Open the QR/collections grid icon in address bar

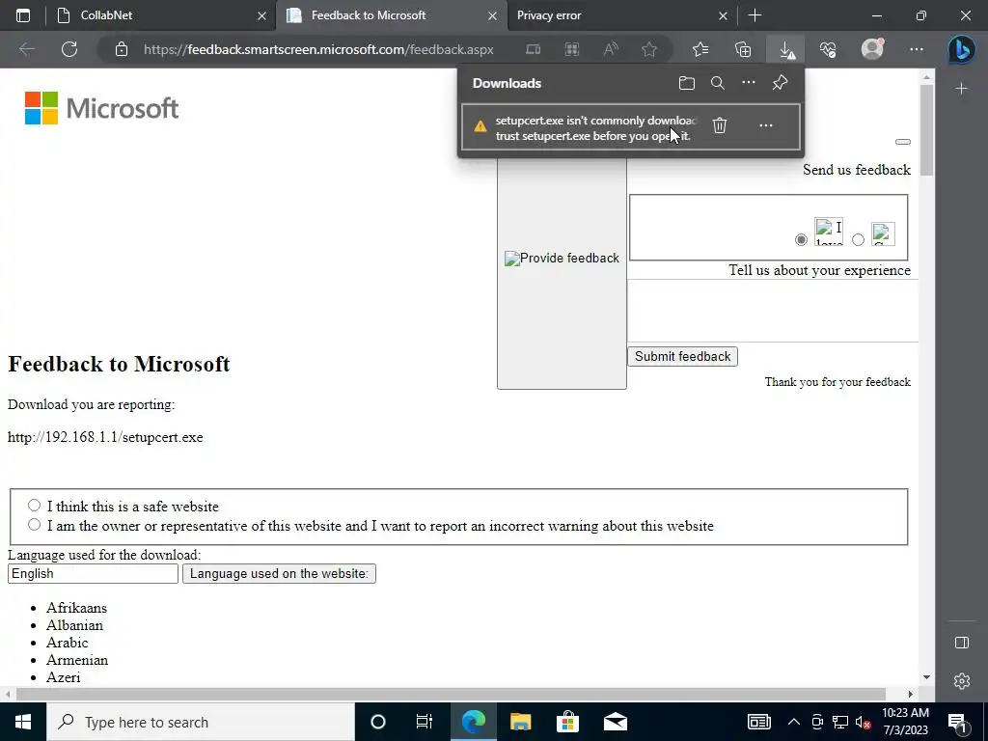[x=572, y=49]
